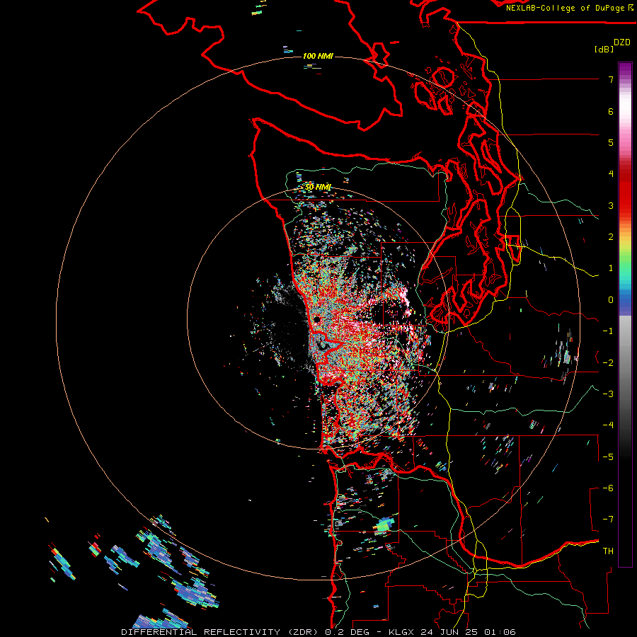
Task: Click the DZD product label above the scale
Action: point(622,42)
